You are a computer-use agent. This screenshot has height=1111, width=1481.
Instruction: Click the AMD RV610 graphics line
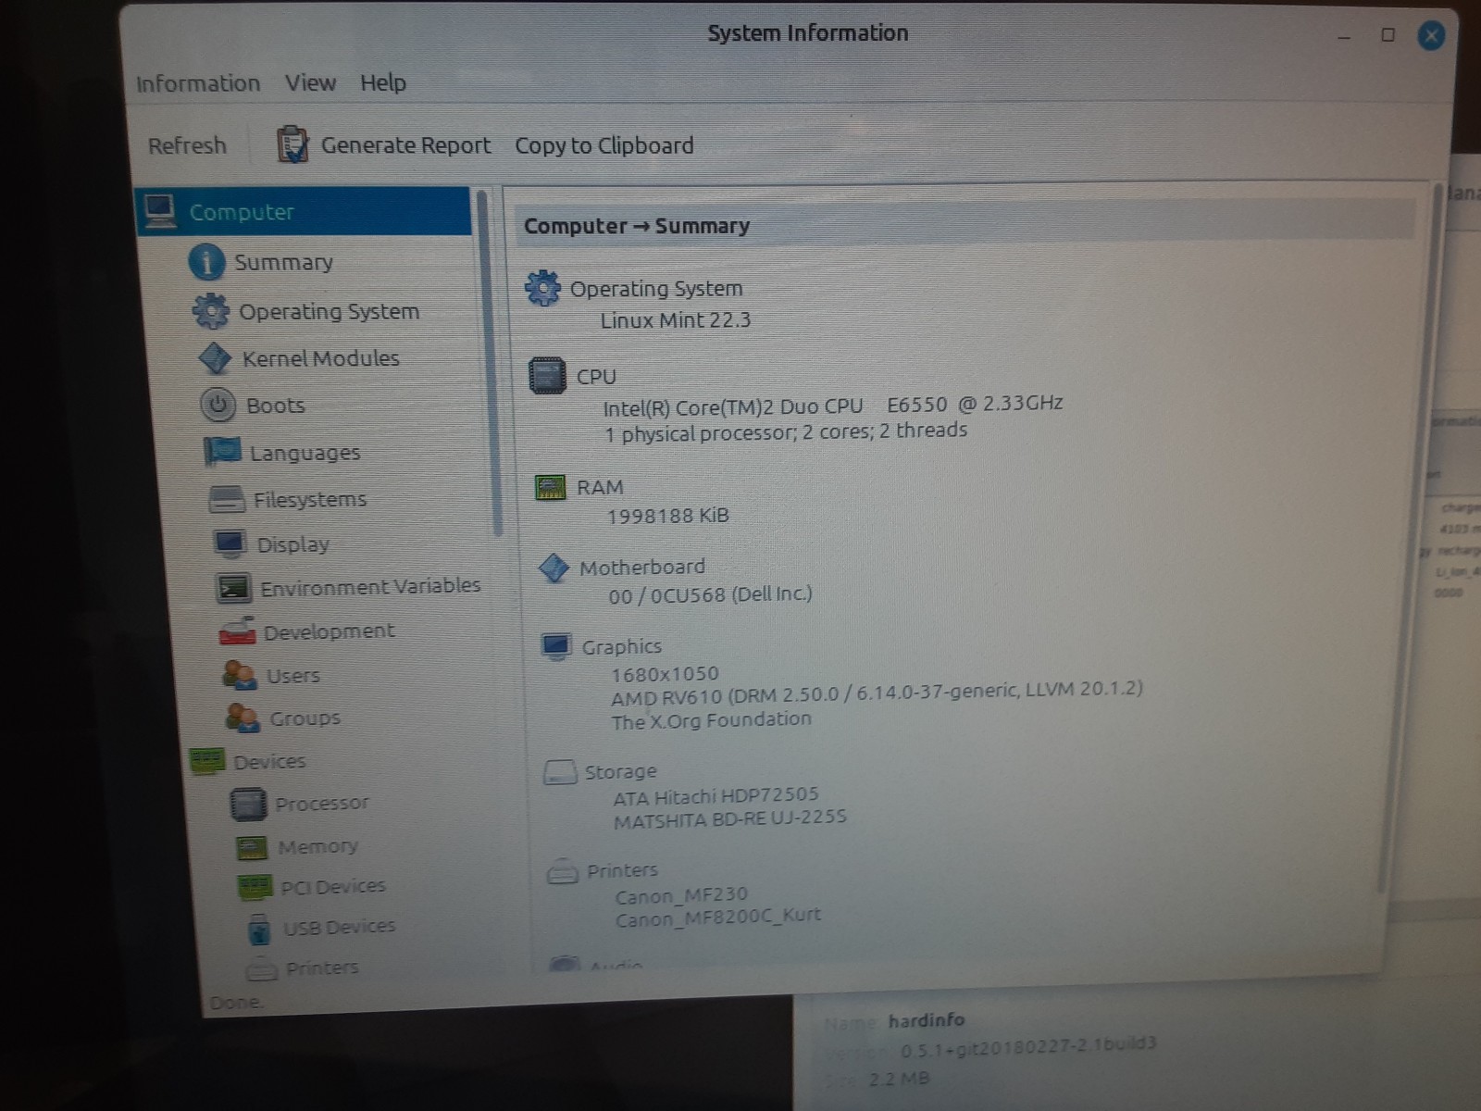tap(877, 693)
